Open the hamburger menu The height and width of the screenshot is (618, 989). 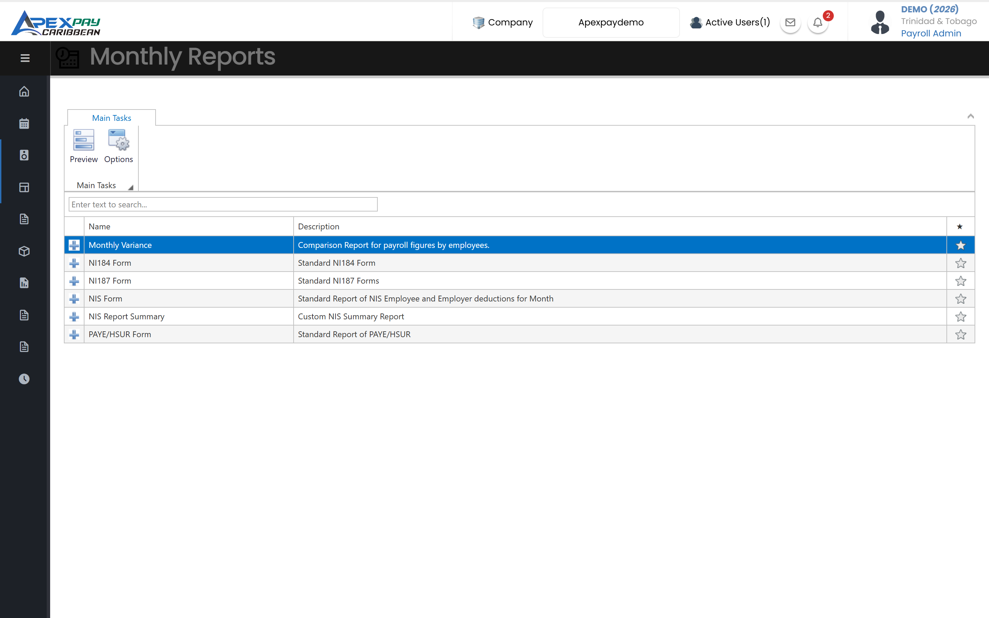click(x=25, y=58)
